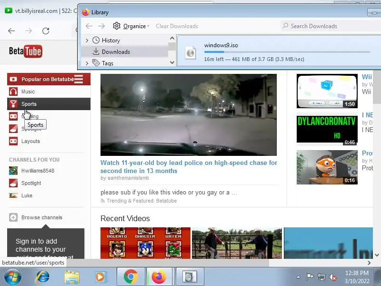Open the 0:16 cartoon character video thumbnail

click(x=327, y=167)
